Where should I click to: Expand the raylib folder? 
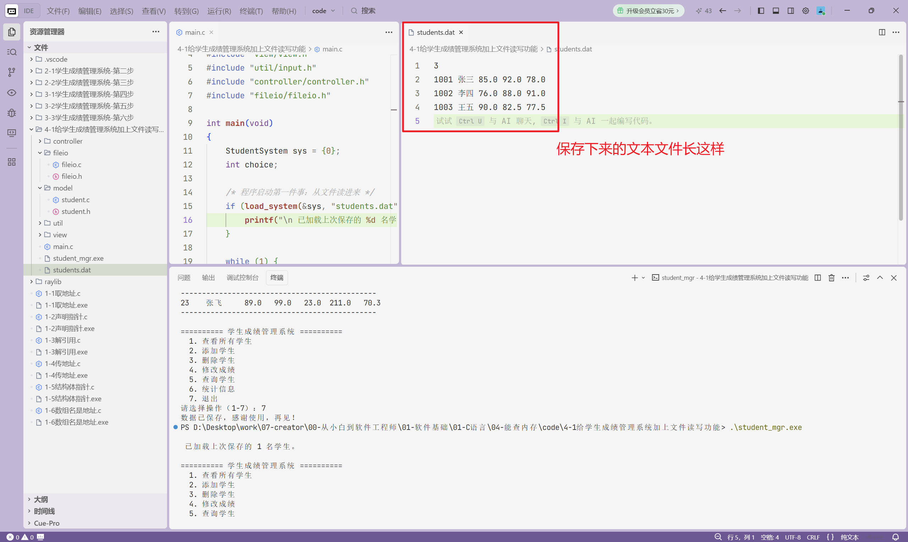click(95, 282)
